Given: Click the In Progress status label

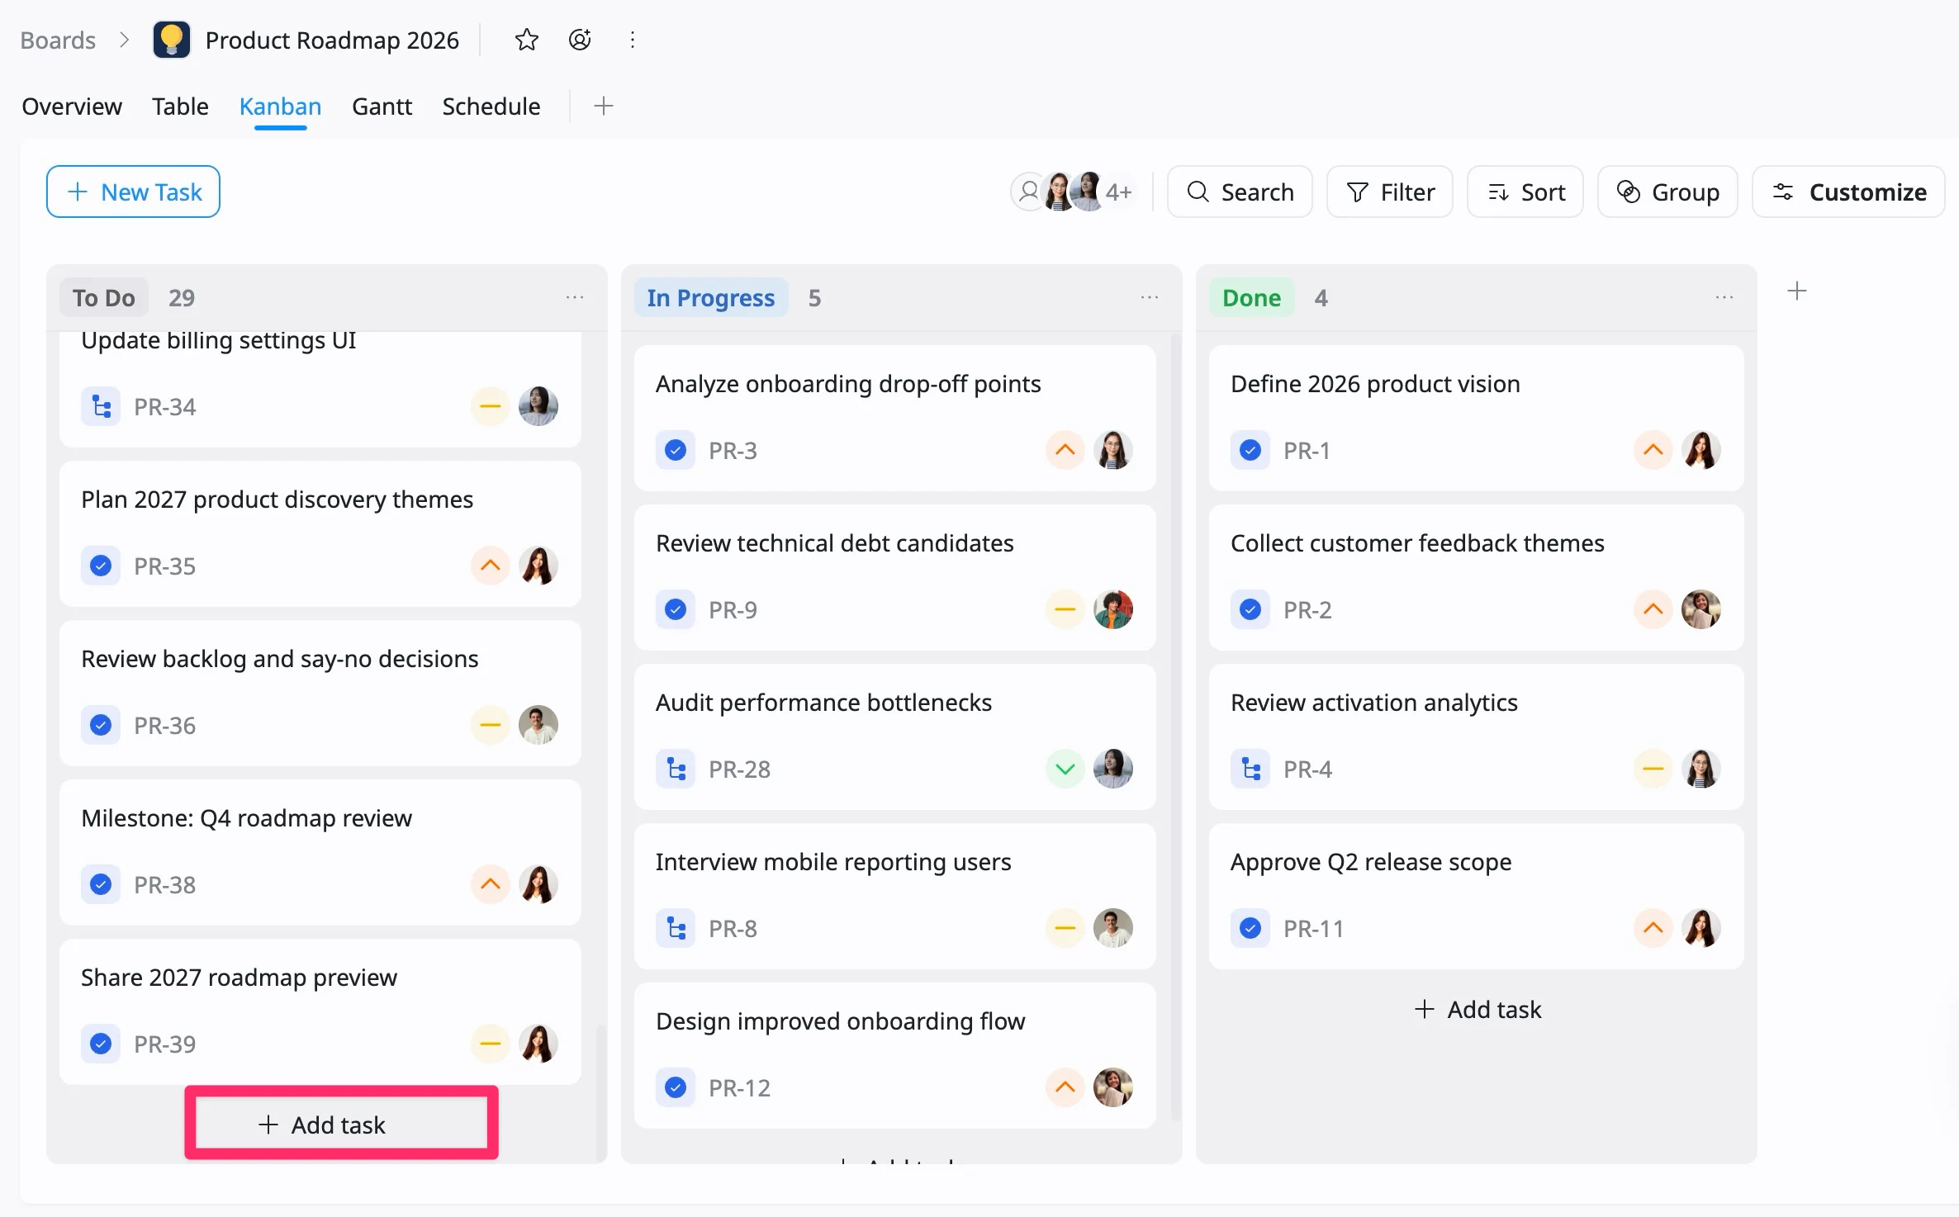Looking at the screenshot, I should [x=711, y=297].
